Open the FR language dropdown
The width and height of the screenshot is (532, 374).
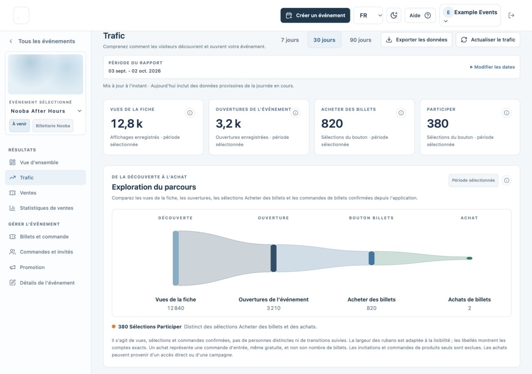(368, 15)
